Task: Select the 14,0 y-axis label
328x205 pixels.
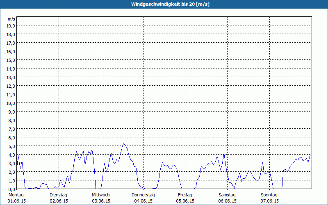Action: click(x=11, y=68)
